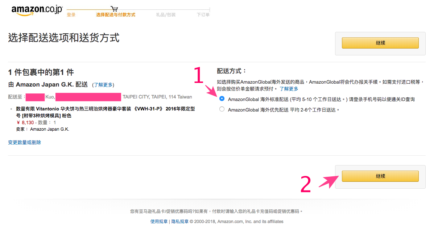Click the 下订单 progress step
This screenshot has width=442, height=235.
point(203,15)
